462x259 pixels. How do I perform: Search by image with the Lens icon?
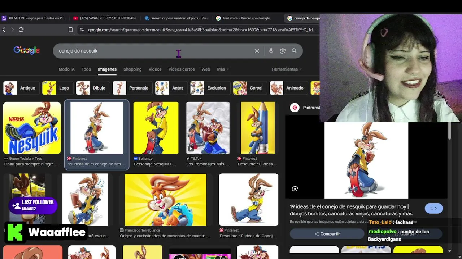pyautogui.click(x=283, y=51)
